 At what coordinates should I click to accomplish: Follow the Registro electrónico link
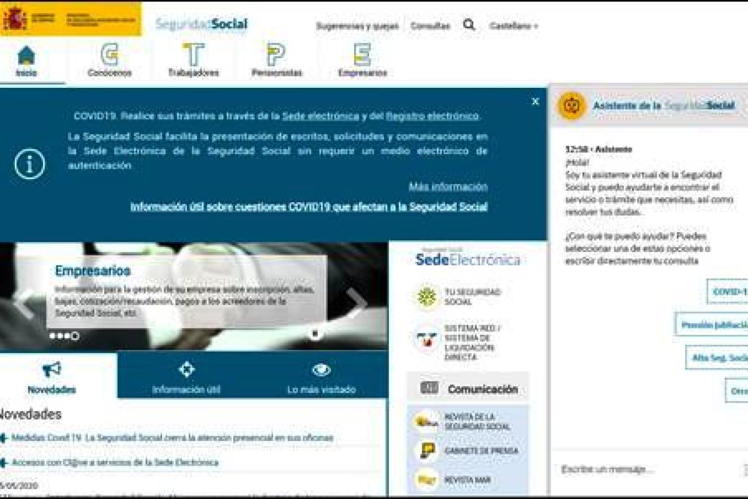tap(432, 116)
